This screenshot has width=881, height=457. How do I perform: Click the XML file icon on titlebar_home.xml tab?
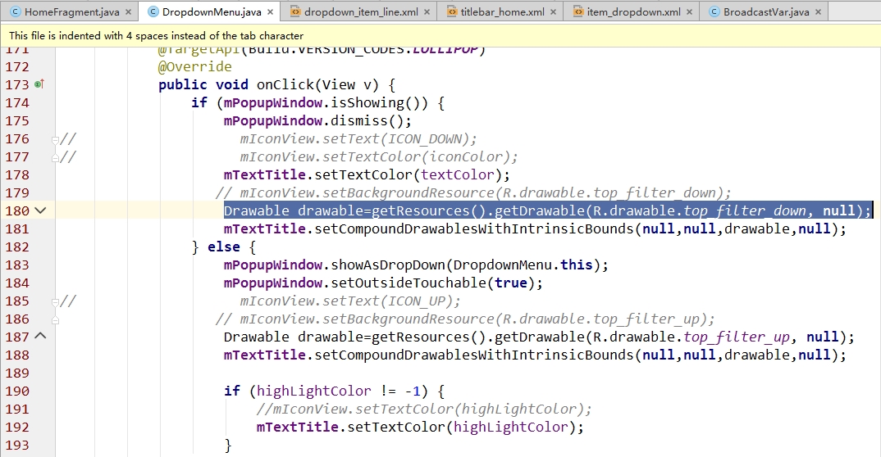point(452,11)
